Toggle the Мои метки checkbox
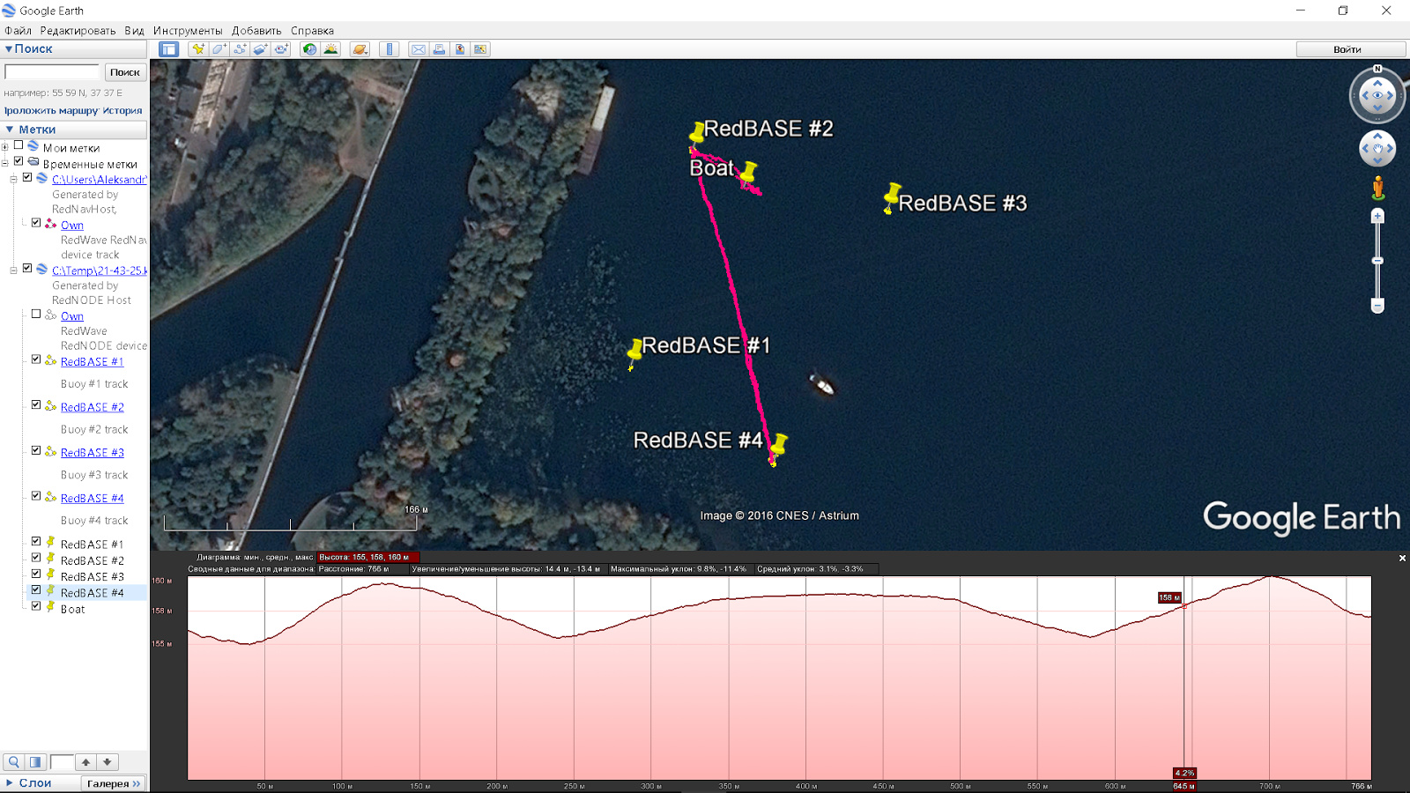The width and height of the screenshot is (1410, 793). [19, 146]
